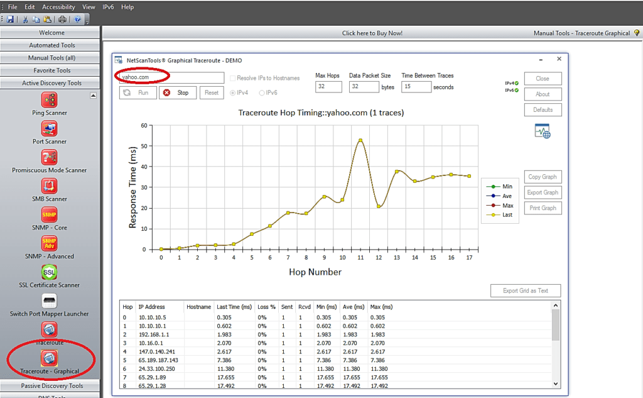Select the Ping Scanner tool
The image size is (643, 398).
coord(49,104)
